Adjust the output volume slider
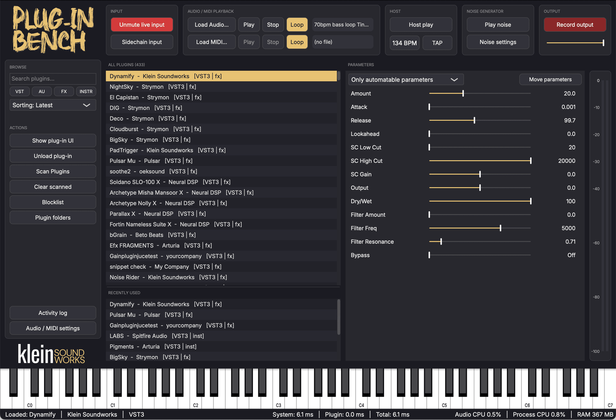 point(575,43)
